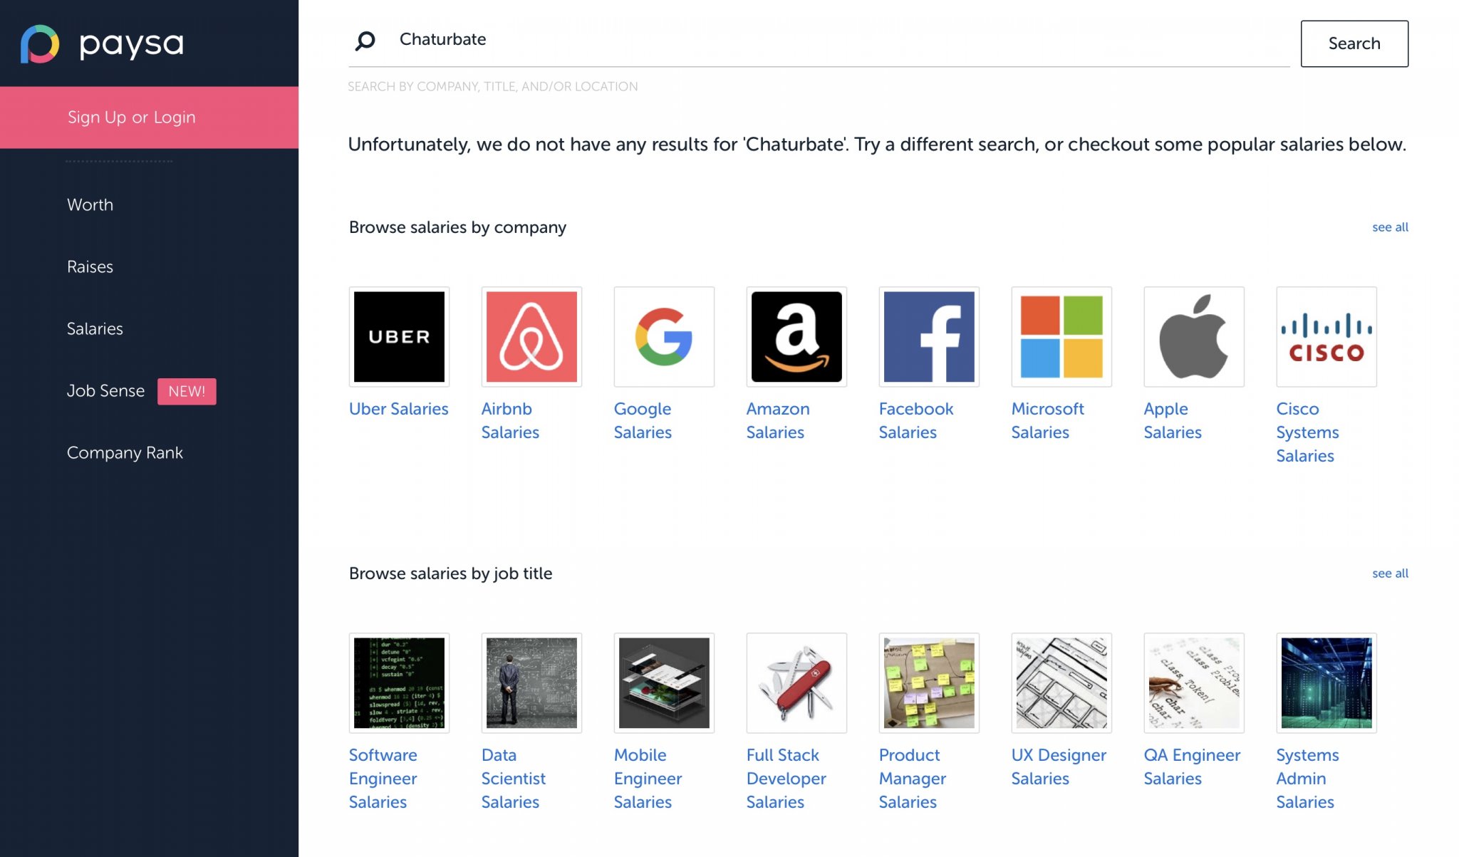Open Job Sense from the sidebar
Image resolution: width=1459 pixels, height=857 pixels.
tap(105, 391)
